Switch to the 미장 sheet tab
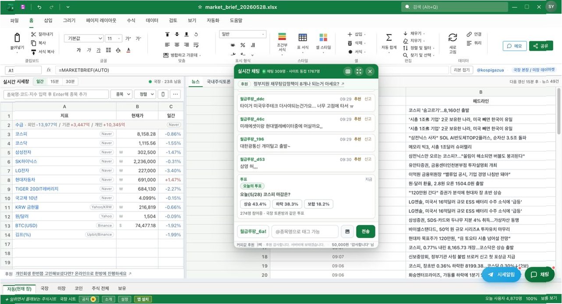Viewport: 562px width, 304px height. pos(62,288)
